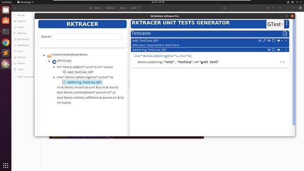This screenshot has width=304, height=171.
Task: Select the Demo::mul function in tree
Action: point(87,87)
